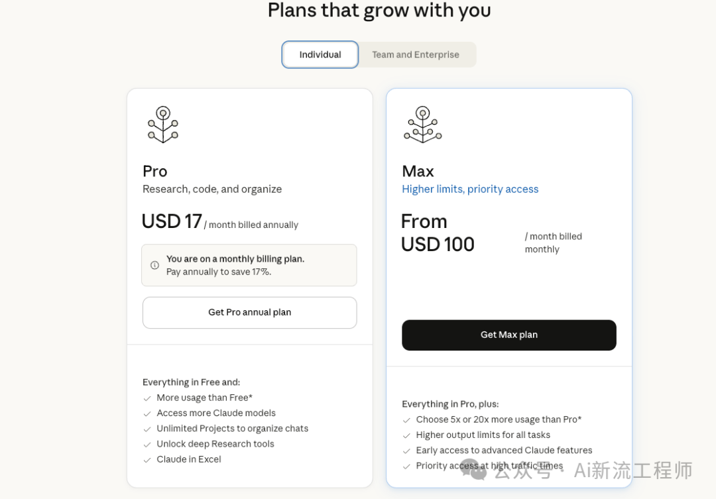Image resolution: width=716 pixels, height=499 pixels.
Task: Click checkmark beside Unlimited Projects to organize chats
Action: coord(147,429)
